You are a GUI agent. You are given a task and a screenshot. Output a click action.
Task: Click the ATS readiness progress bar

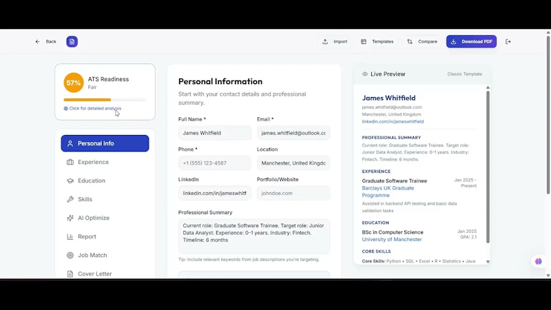[105, 100]
